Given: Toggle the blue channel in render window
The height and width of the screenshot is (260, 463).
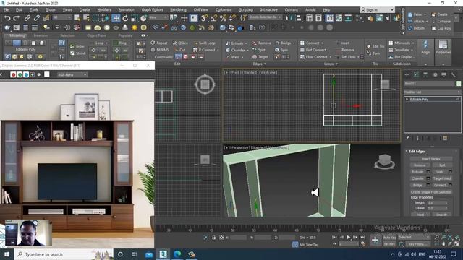Looking at the screenshot, I should [26, 75].
